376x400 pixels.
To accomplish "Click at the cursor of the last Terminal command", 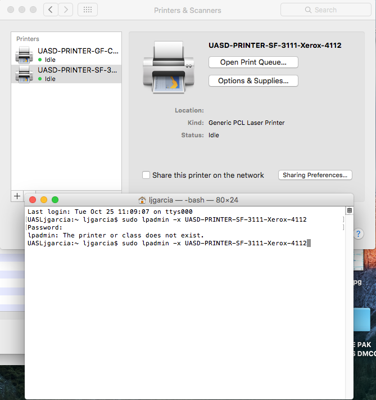I will [x=309, y=243].
